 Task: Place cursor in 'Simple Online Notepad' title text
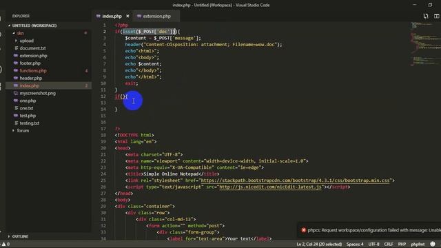pos(171,174)
